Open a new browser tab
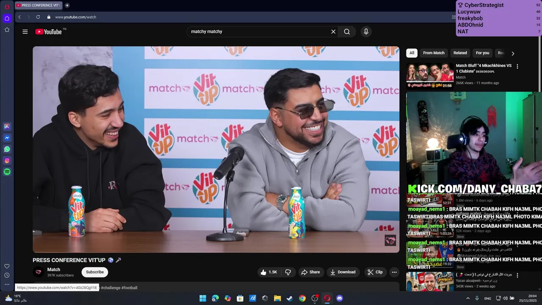Screen dimensions: 542x305 (67, 6)
